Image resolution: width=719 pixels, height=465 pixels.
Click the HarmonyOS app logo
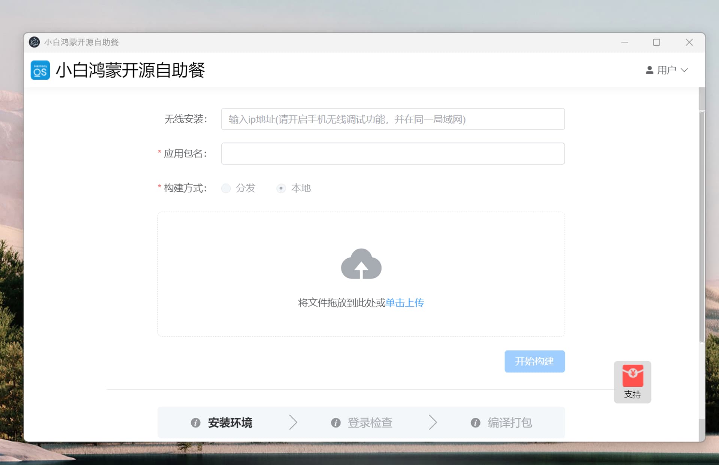point(40,70)
